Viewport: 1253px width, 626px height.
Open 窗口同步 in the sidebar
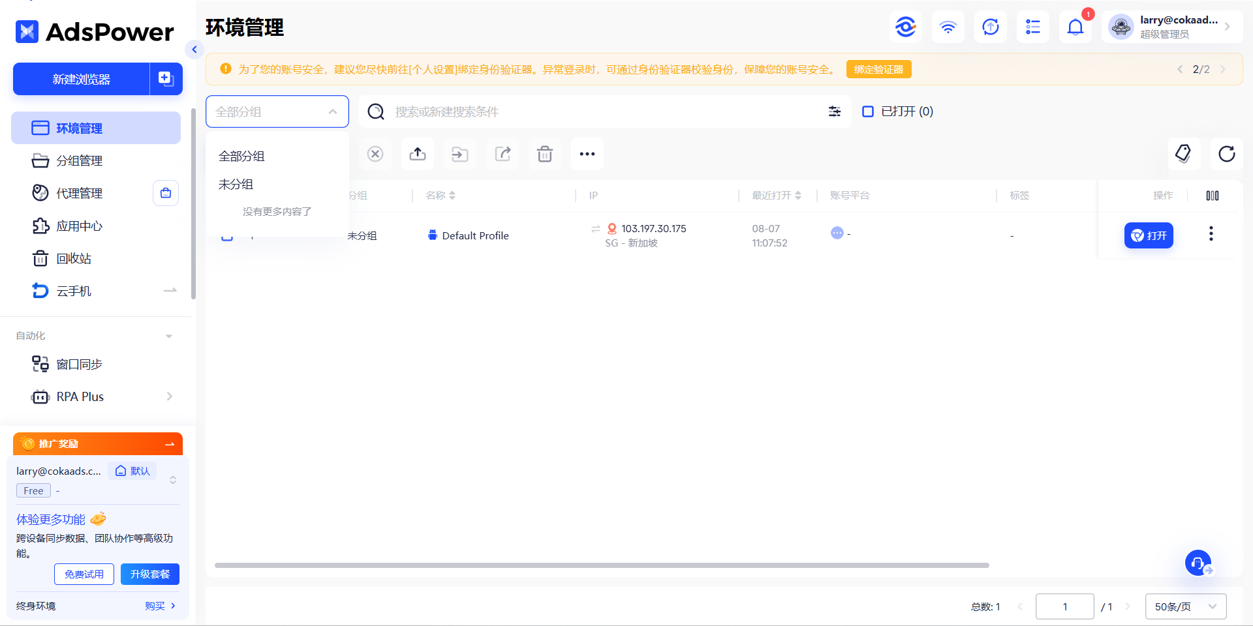click(96, 364)
